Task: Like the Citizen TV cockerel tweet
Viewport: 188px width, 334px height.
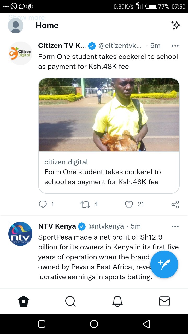Action: click(x=129, y=205)
